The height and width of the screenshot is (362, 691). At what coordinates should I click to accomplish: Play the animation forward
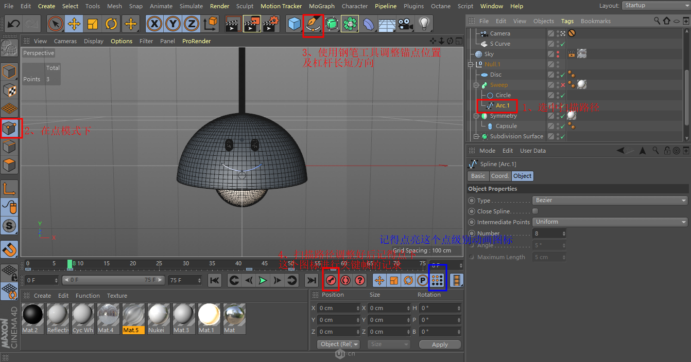coord(263,280)
